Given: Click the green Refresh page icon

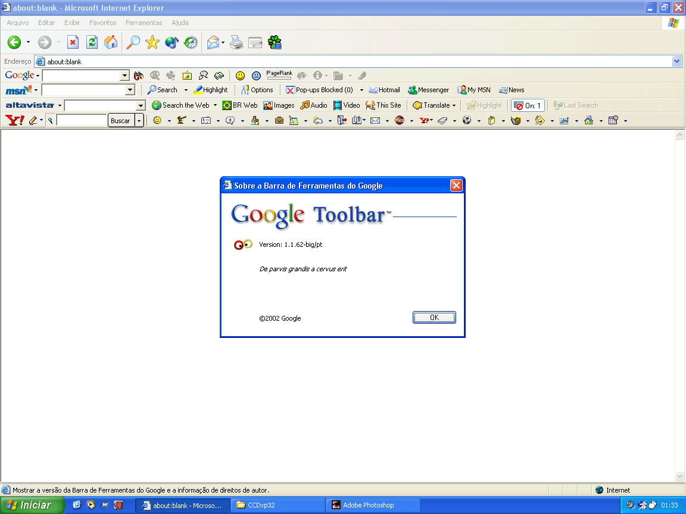Looking at the screenshot, I should pyautogui.click(x=92, y=42).
